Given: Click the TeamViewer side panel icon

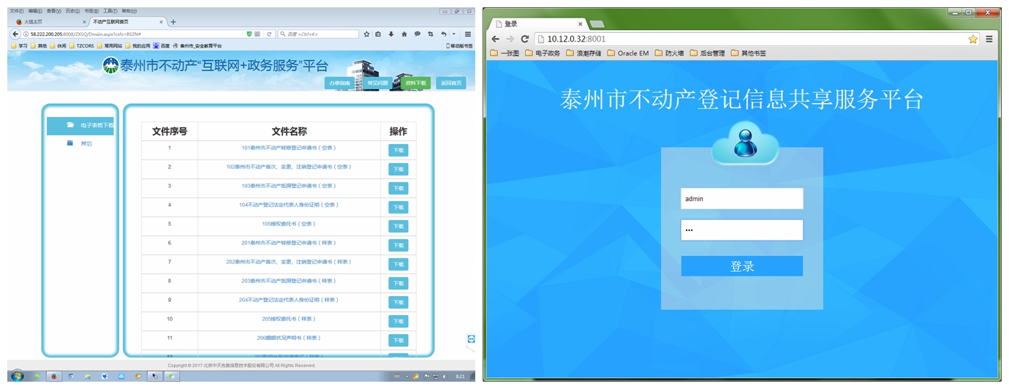Looking at the screenshot, I should (x=471, y=339).
